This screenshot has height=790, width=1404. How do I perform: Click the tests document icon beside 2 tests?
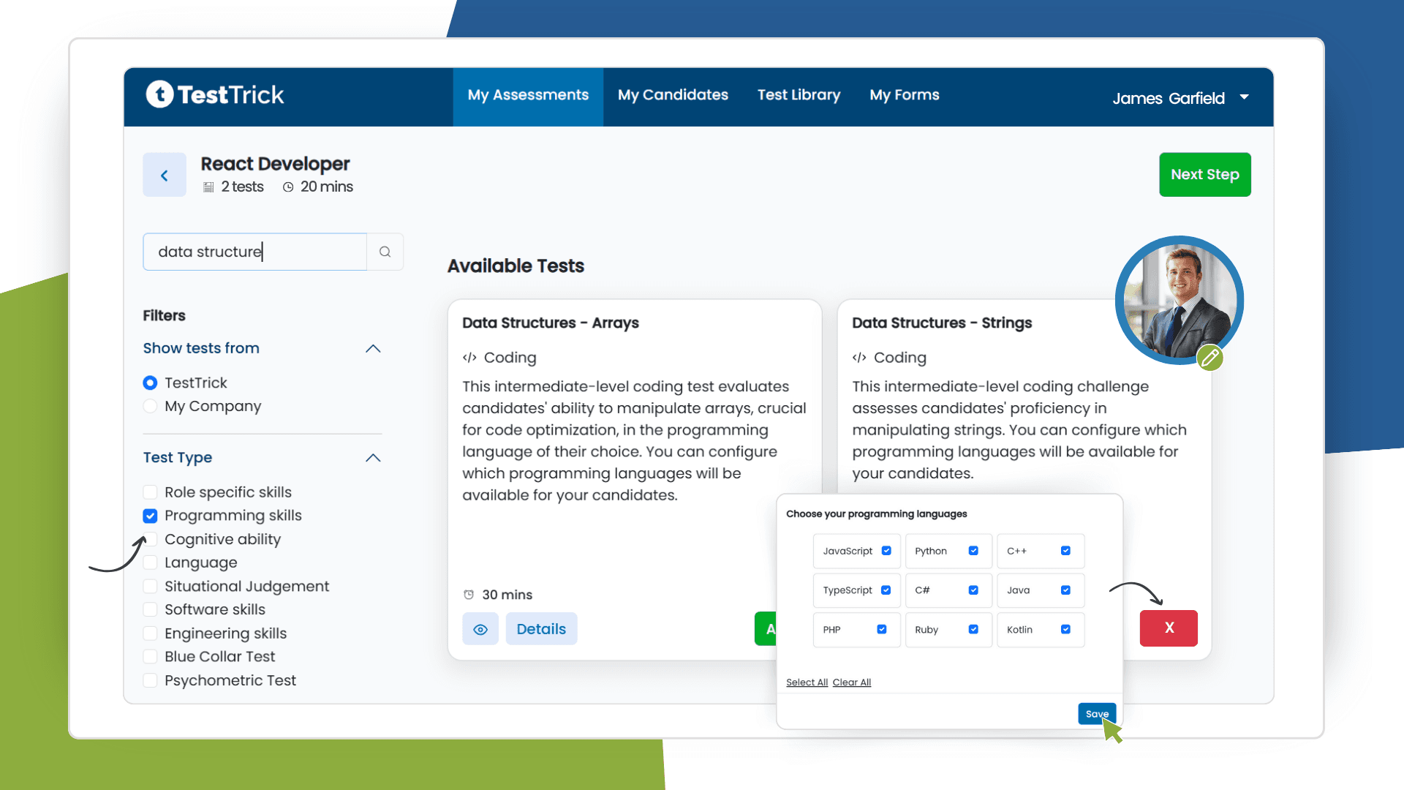(209, 187)
